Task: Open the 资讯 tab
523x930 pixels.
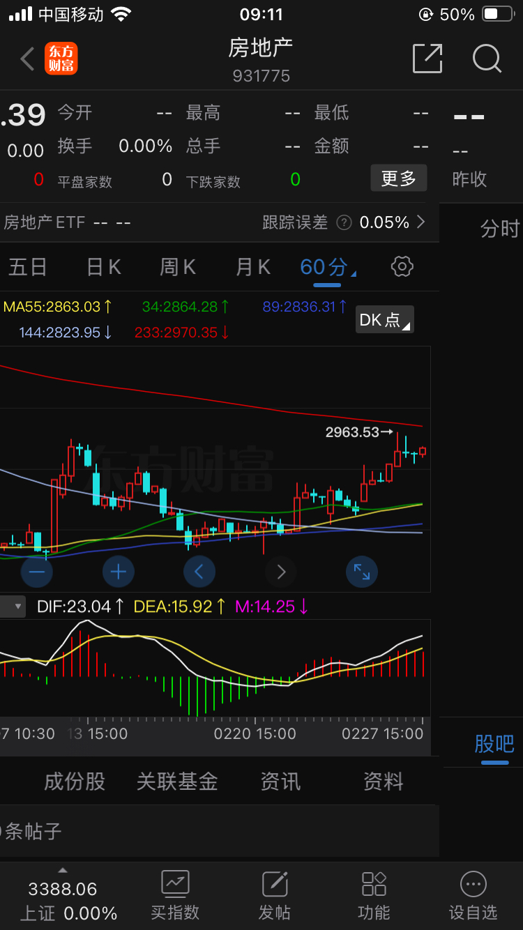Action: [x=280, y=782]
